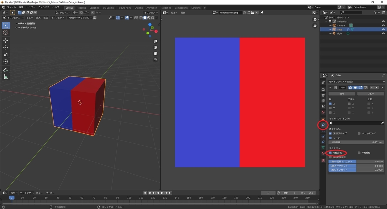
Task: Open viewport オプション dropdown
Action: click(150, 13)
